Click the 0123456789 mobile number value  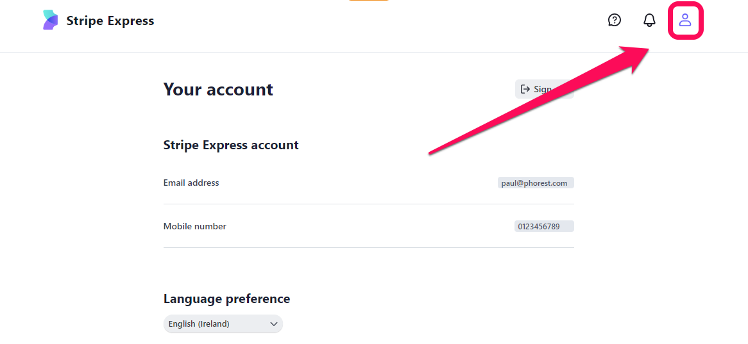tap(544, 226)
